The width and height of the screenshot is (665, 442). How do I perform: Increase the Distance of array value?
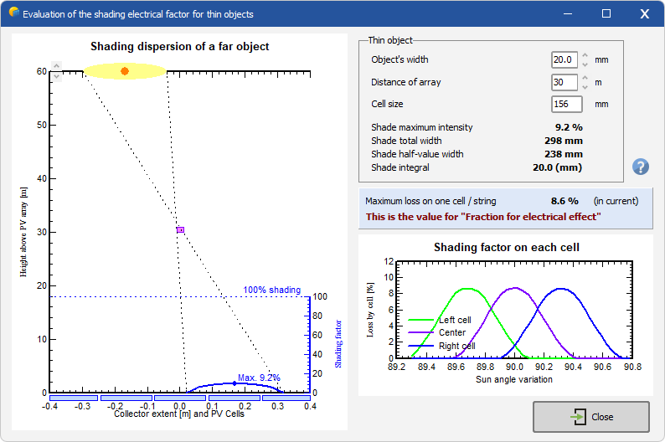pos(585,78)
